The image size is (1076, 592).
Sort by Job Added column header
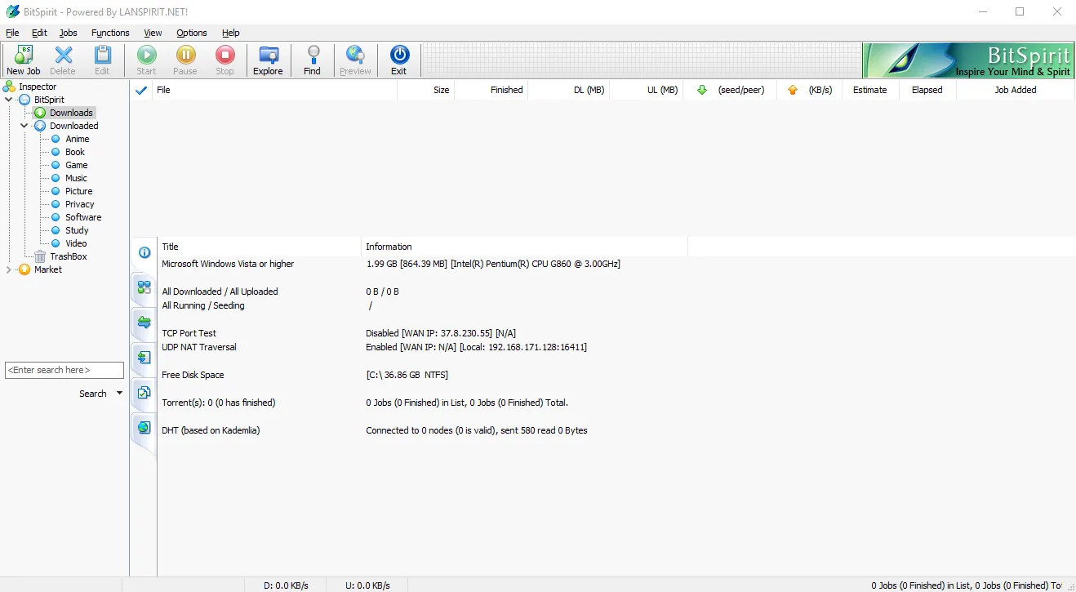pyautogui.click(x=1015, y=90)
